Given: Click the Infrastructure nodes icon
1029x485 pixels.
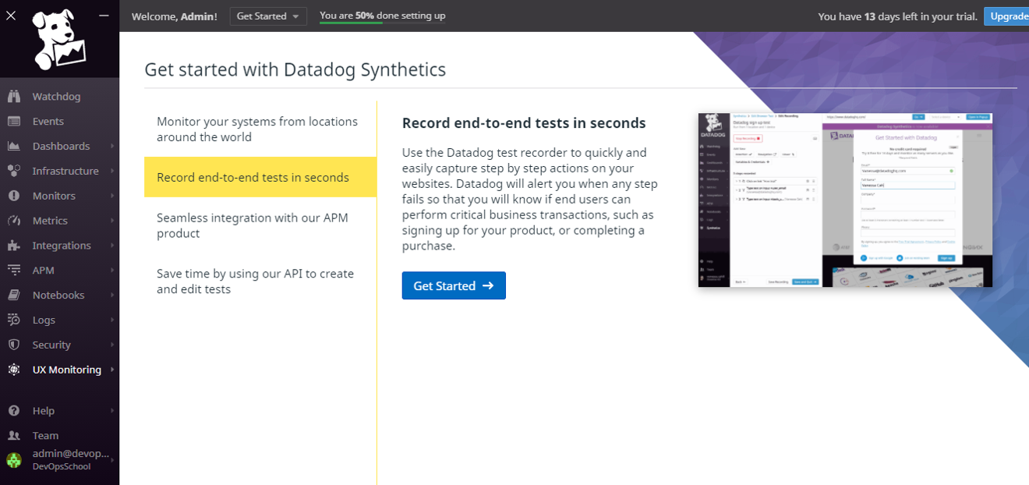Looking at the screenshot, I should (14, 171).
